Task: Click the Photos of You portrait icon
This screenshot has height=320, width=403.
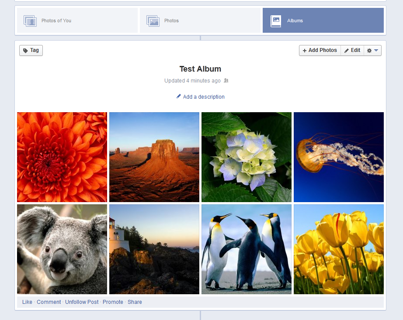Action: pos(30,21)
